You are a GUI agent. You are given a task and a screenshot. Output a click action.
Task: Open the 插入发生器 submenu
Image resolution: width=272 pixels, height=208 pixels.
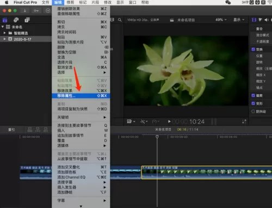[x=81, y=187]
